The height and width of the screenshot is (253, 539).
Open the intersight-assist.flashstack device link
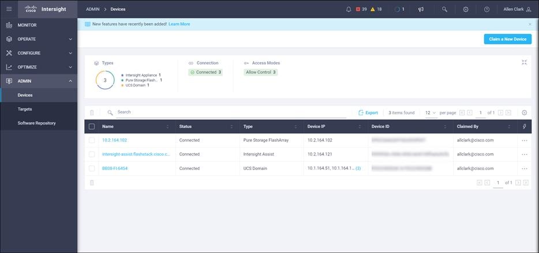[136, 154]
